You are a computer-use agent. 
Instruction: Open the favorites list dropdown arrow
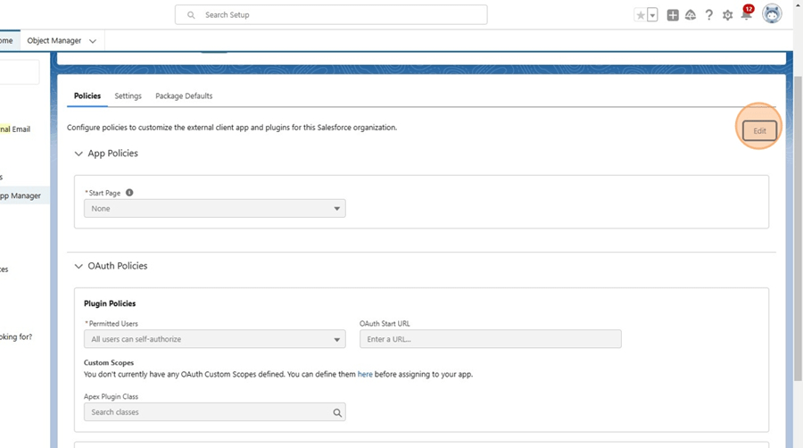point(652,15)
